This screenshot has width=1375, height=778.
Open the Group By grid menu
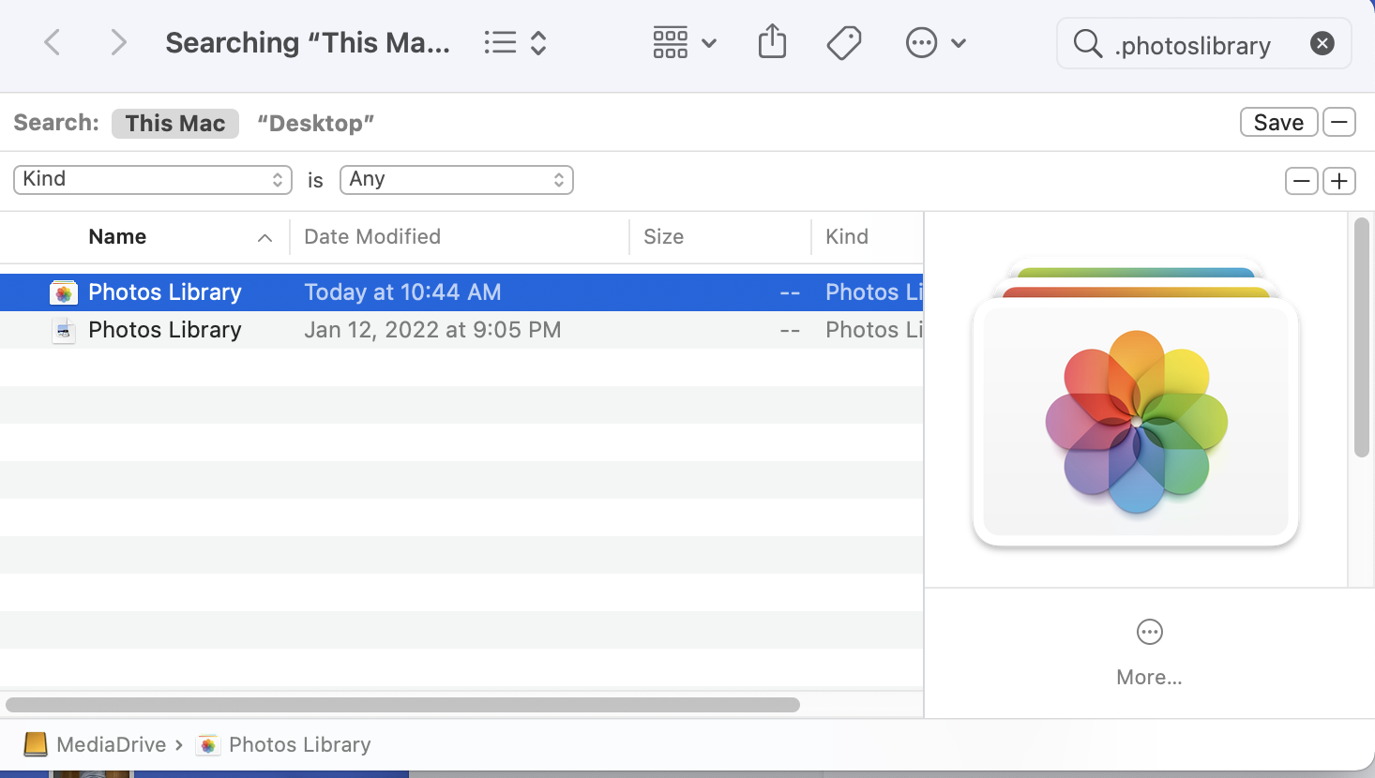[x=685, y=42]
